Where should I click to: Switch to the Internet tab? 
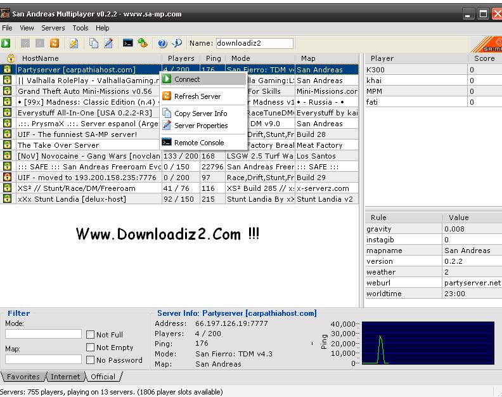[x=65, y=377]
